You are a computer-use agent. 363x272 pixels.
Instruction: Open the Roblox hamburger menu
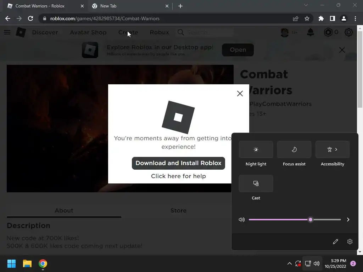pyautogui.click(x=7, y=32)
